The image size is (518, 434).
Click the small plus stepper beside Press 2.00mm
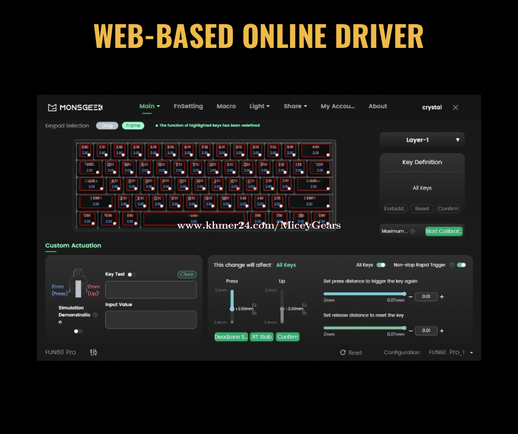(254, 312)
